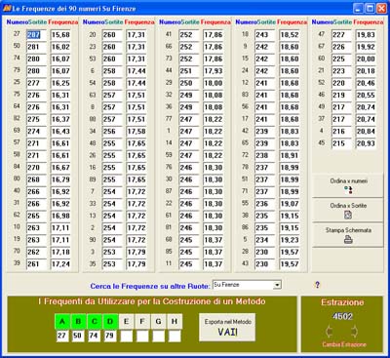
Task: Click the Frequenza value 15,68
Action: [60, 35]
